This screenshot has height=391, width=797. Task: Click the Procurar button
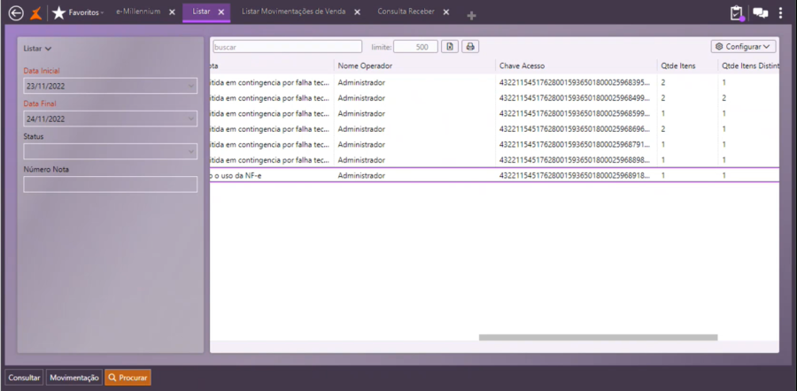128,377
